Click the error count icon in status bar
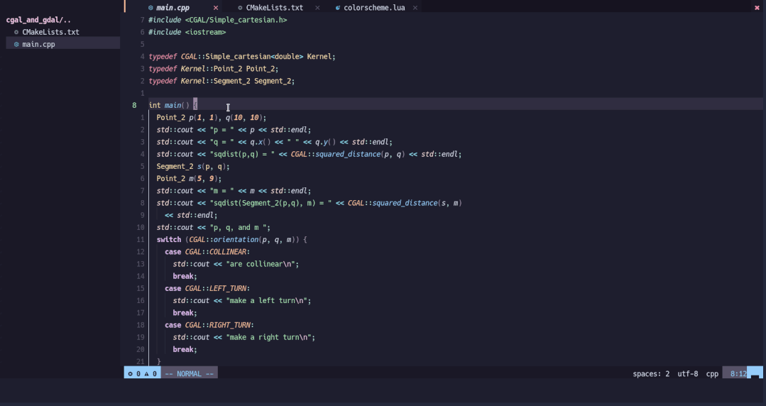766x406 pixels. point(131,374)
